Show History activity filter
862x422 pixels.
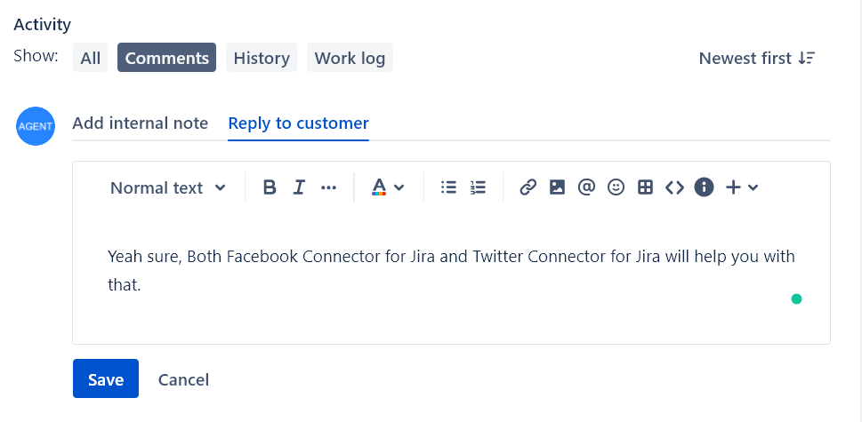262,59
